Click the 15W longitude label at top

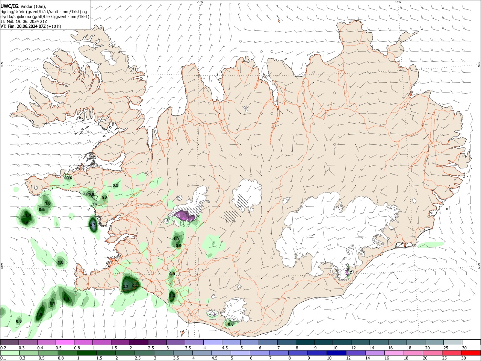click(398, 2)
